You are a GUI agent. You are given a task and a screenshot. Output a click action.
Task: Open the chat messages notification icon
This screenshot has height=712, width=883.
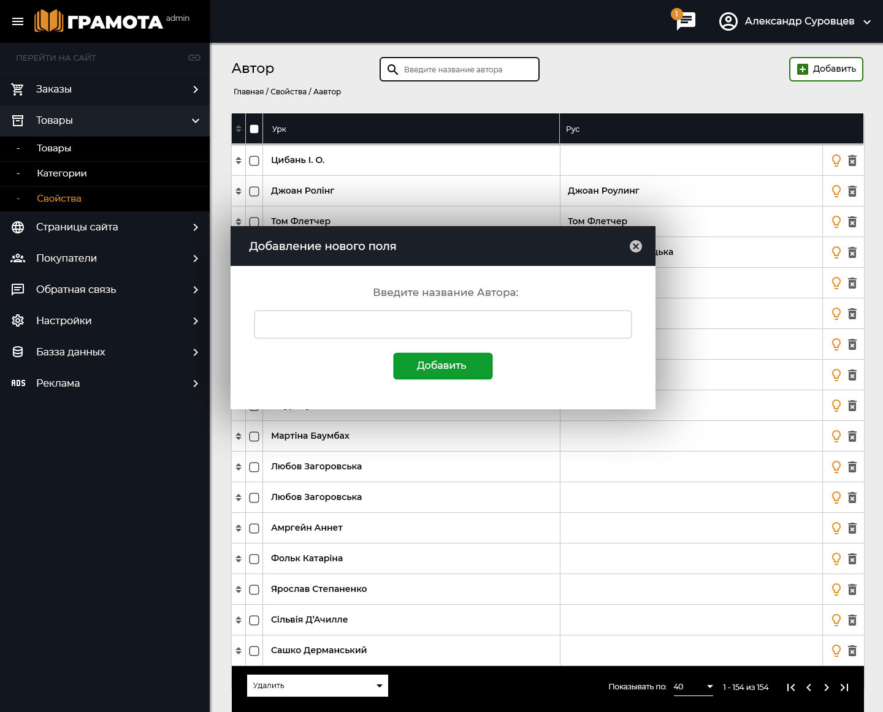686,21
